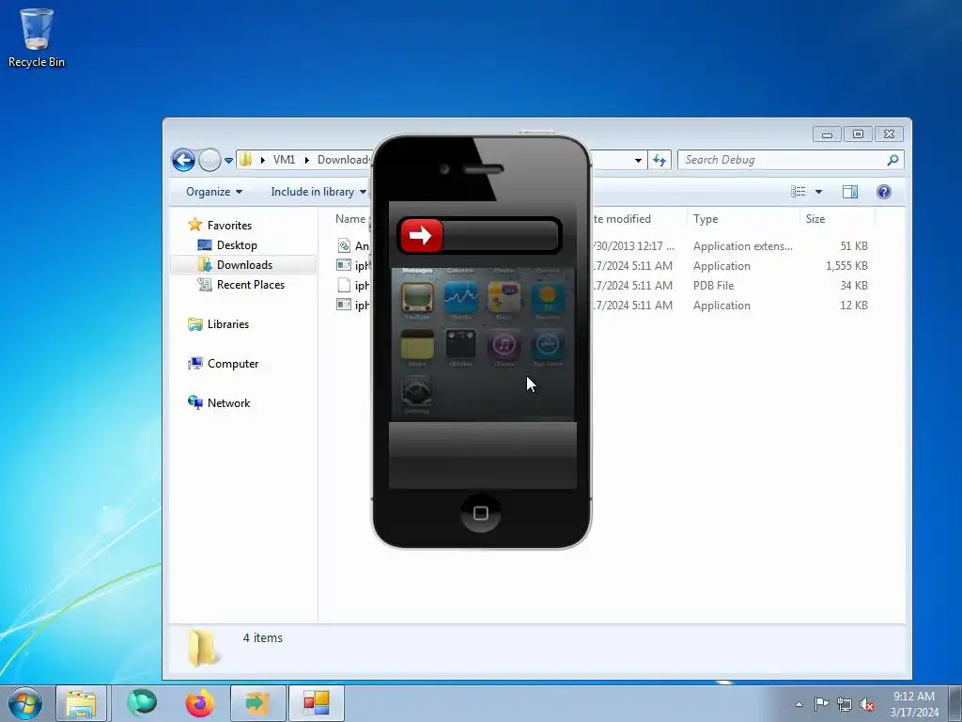Select the 51 KB Application extension file icon

point(344,245)
